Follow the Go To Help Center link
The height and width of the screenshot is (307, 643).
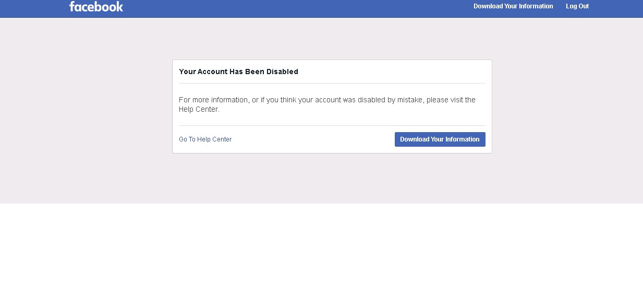pyautogui.click(x=205, y=139)
